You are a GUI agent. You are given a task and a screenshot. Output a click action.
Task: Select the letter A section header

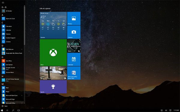click(2, 15)
